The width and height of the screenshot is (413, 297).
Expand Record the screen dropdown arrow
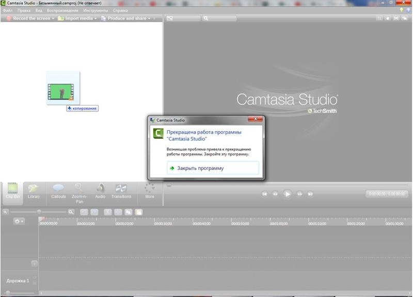pyautogui.click(x=53, y=19)
